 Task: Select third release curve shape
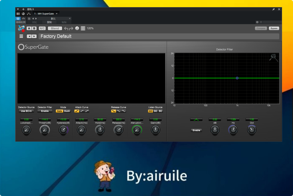pos(124,111)
